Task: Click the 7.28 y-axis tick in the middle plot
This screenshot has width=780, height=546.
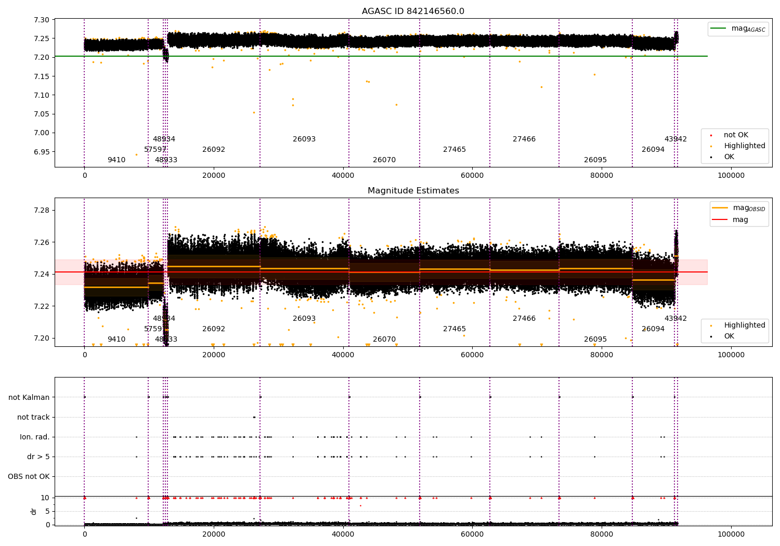Action: point(42,211)
